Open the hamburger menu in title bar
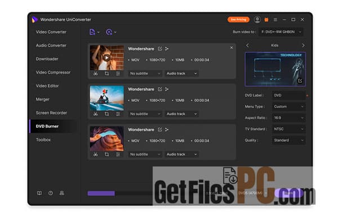 275,20
